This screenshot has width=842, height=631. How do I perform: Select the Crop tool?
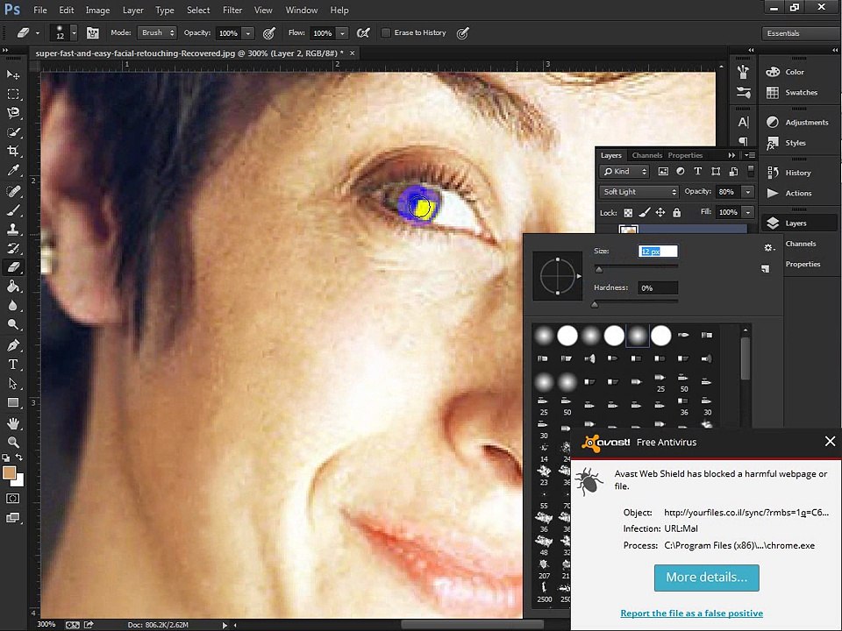tap(13, 152)
